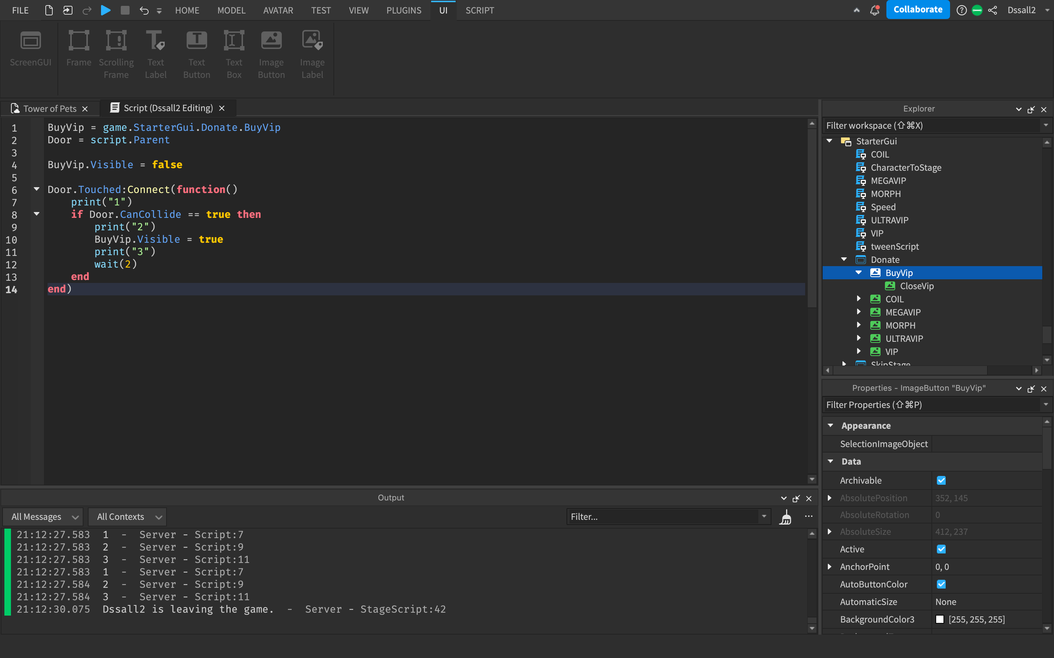Click the Play button in top toolbar
Viewport: 1054px width, 658px height.
(105, 10)
